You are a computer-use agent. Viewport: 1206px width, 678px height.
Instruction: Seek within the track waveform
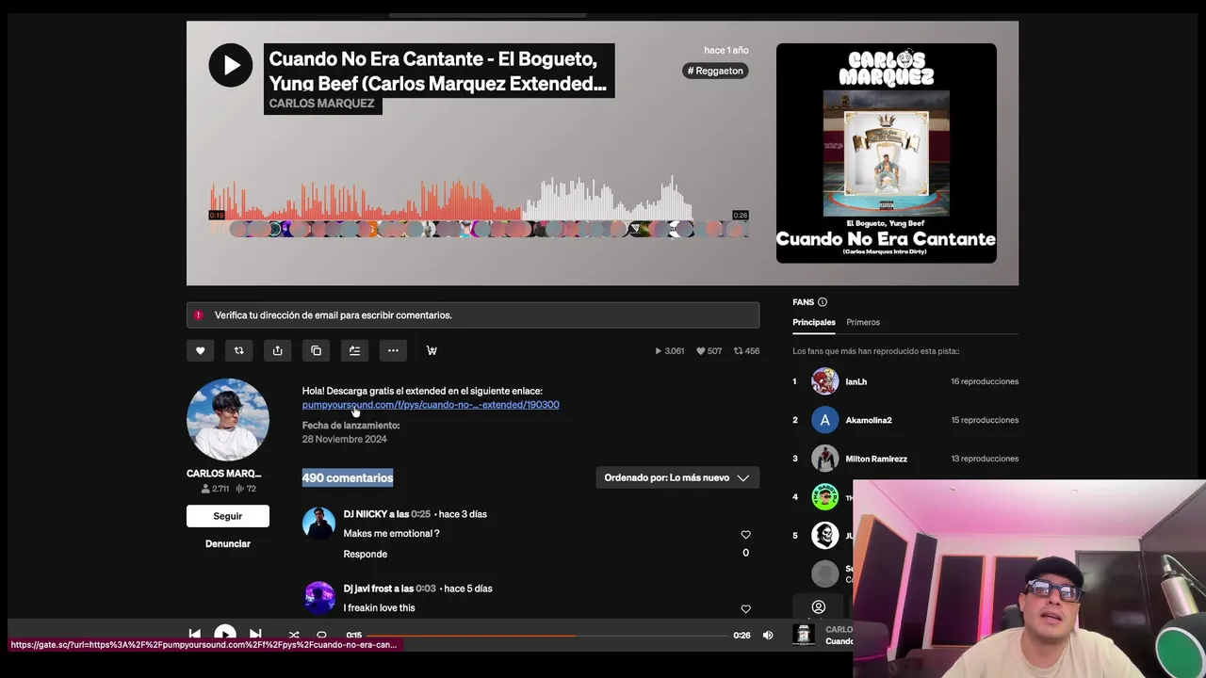(x=479, y=198)
